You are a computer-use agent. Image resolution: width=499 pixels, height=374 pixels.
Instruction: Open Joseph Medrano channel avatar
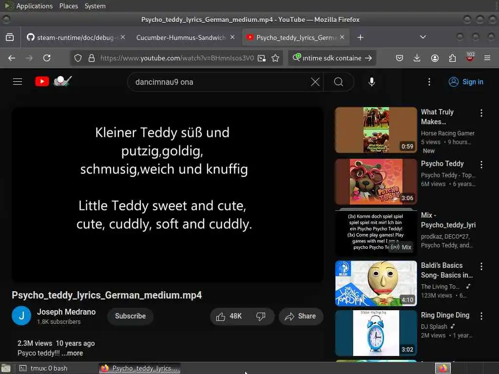click(21, 316)
